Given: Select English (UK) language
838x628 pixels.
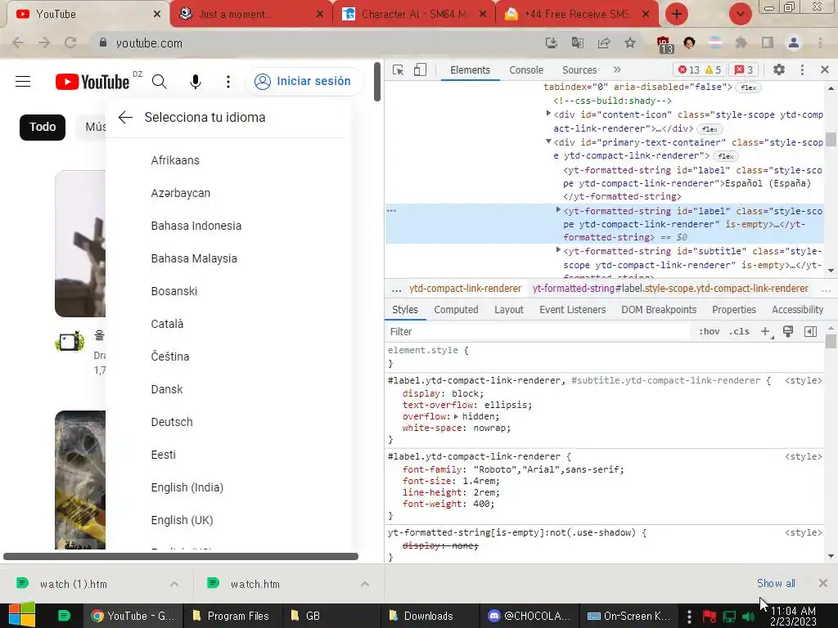Looking at the screenshot, I should (182, 521).
